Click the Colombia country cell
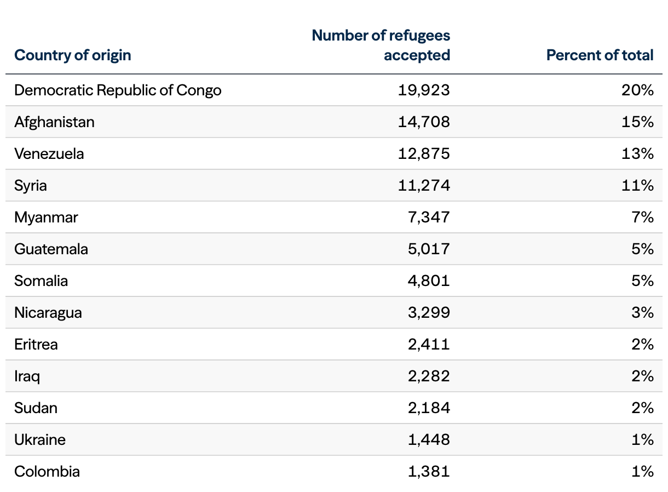 pyautogui.click(x=47, y=471)
